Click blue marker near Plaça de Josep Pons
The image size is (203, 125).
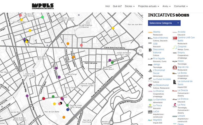[68, 110]
